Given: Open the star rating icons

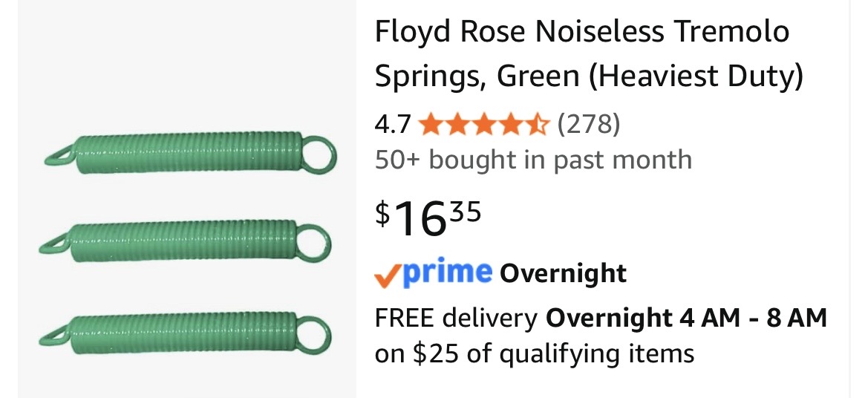Looking at the screenshot, I should [484, 124].
